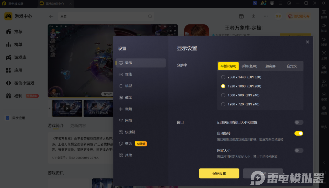Switch to the 雷电游戏中心 title tab
The width and height of the screenshot is (329, 188).
pos(55,4)
